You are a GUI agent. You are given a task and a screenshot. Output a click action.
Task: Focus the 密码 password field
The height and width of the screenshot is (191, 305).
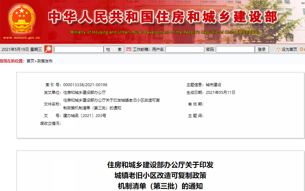235,49
